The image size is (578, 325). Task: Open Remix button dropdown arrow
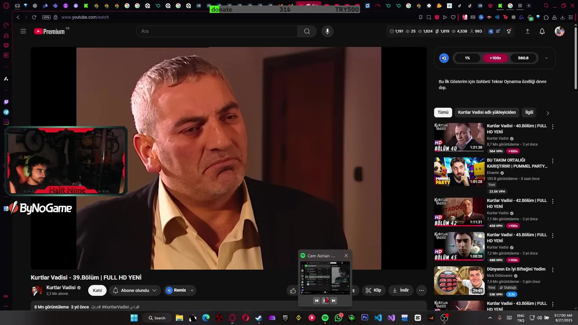[192, 290]
